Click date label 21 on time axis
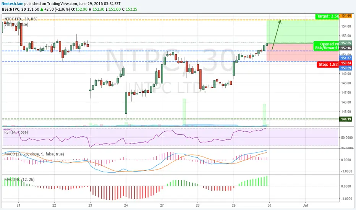Image resolution: width=356 pixels, height=210 pixels. [x=18, y=205]
